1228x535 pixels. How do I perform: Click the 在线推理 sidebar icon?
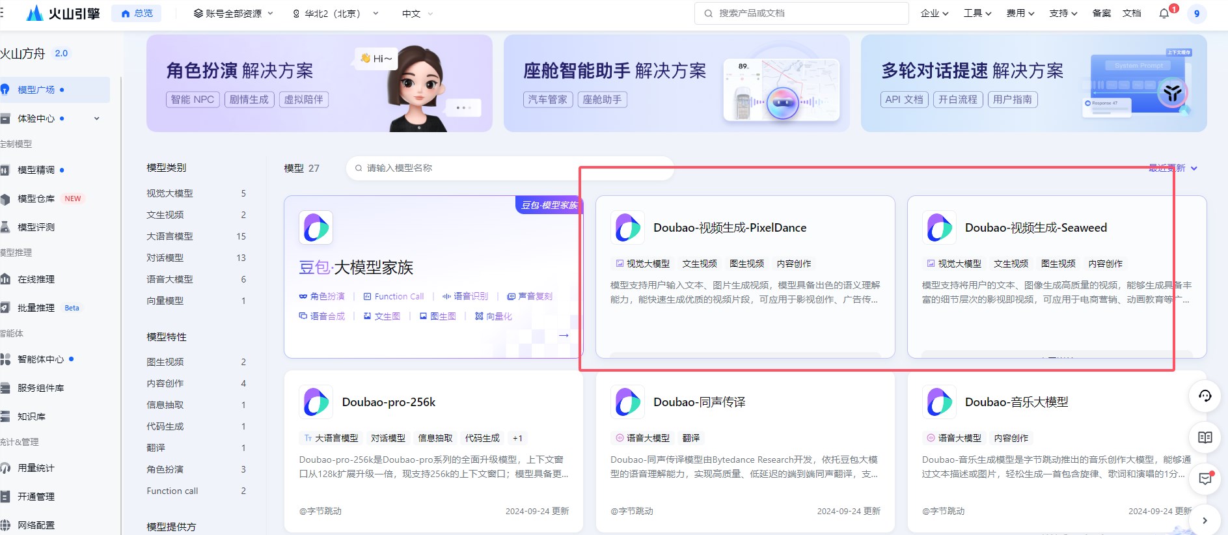tap(5, 279)
